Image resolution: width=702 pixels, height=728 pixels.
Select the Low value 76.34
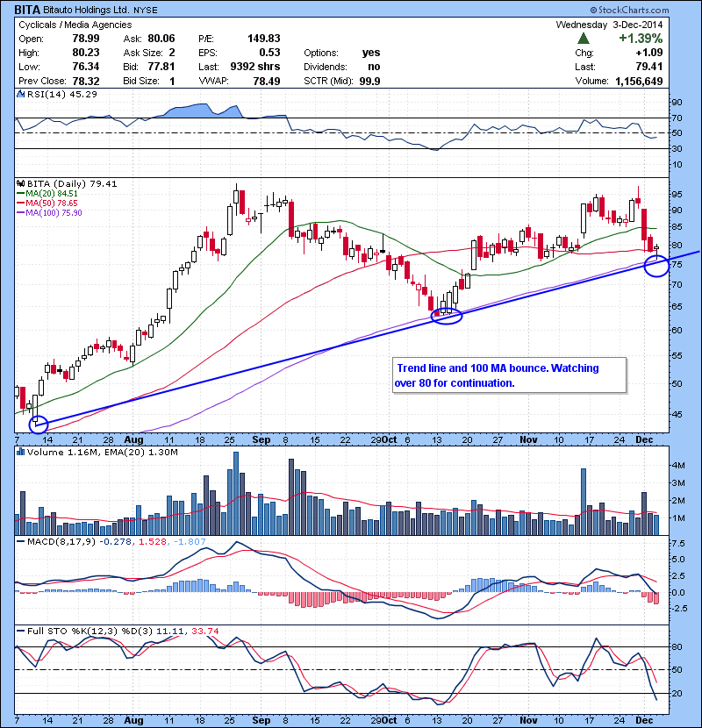[x=86, y=67]
